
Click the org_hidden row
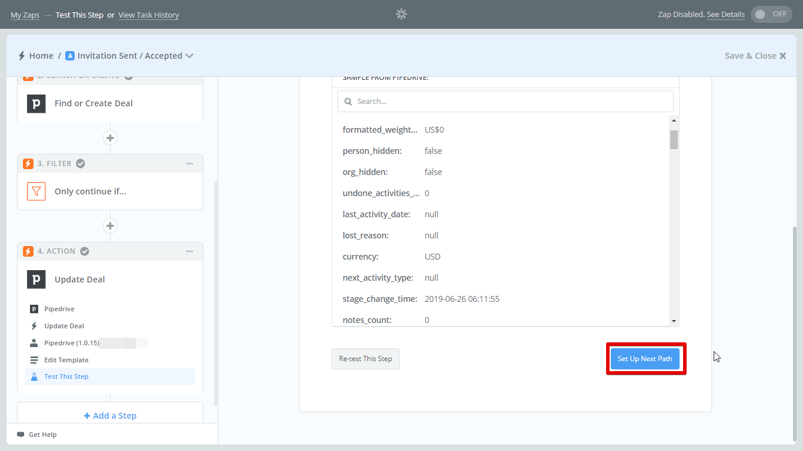point(501,172)
